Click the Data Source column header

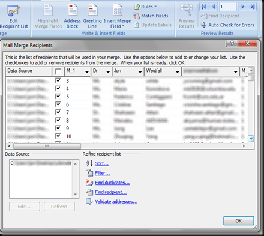coord(29,71)
